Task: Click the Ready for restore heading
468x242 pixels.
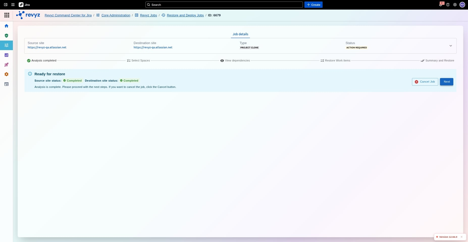Action: click(x=50, y=74)
